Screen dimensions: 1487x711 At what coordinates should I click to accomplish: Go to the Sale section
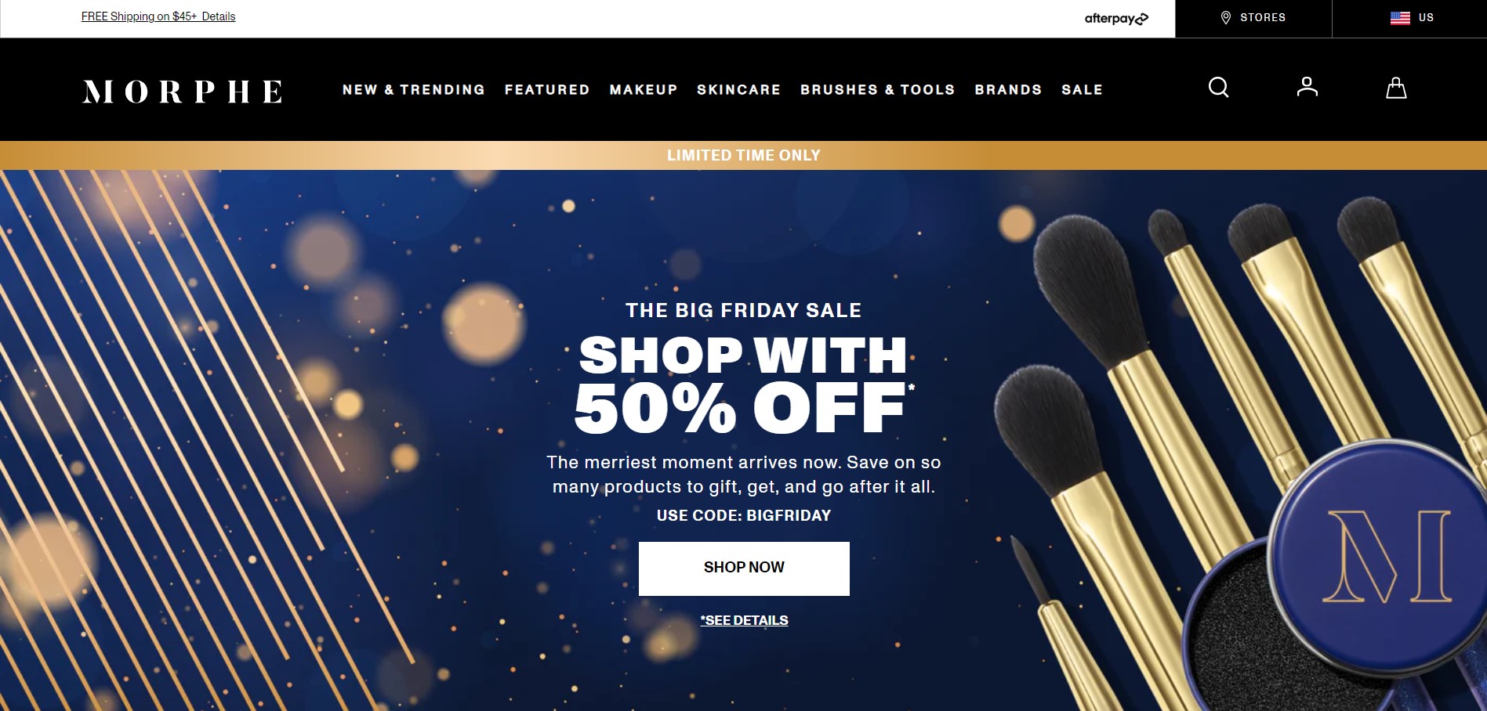(x=1082, y=90)
